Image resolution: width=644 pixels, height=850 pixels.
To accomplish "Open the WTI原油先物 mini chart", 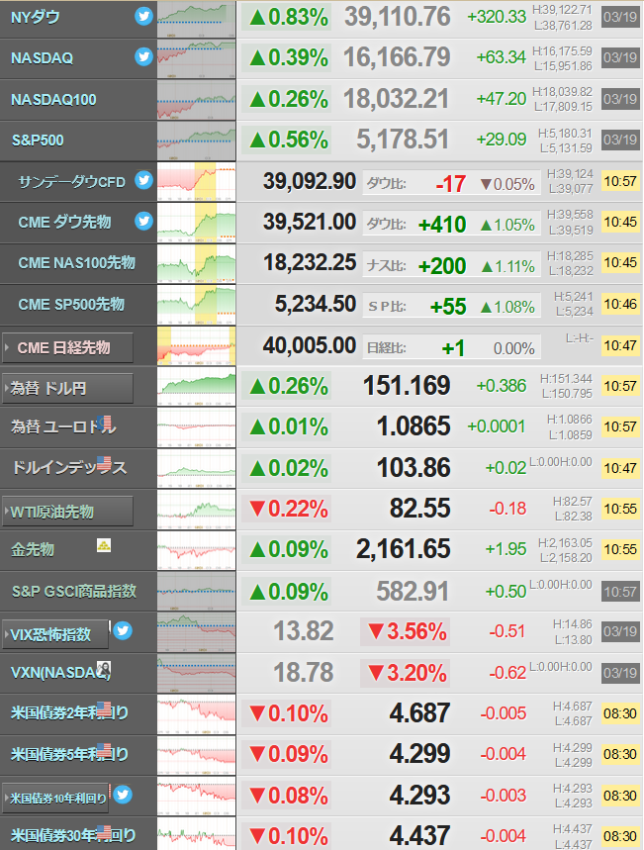I will [196, 510].
